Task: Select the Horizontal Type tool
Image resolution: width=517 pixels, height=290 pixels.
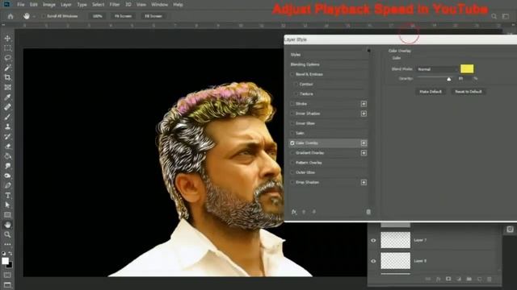Action: click(x=7, y=195)
